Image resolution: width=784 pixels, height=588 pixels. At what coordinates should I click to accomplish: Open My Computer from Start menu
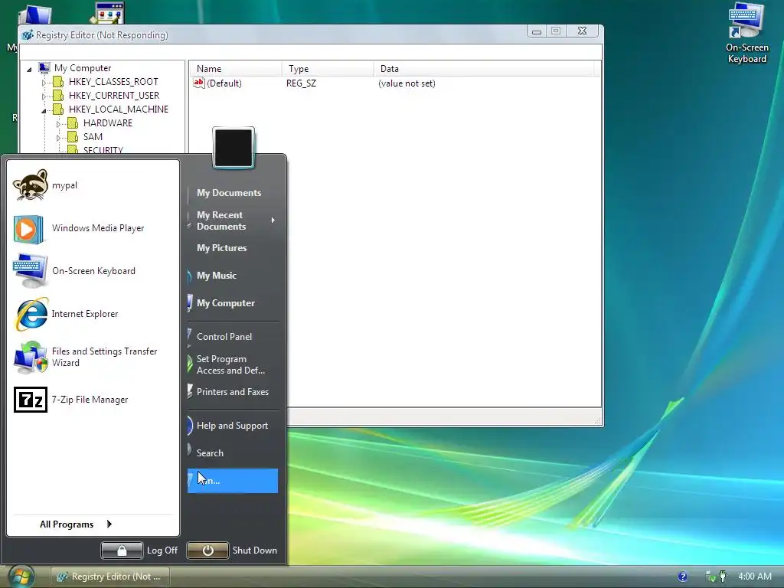233,303
